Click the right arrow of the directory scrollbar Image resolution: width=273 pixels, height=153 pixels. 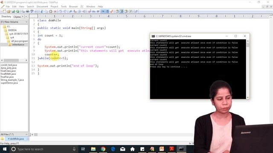(x=26, y=60)
